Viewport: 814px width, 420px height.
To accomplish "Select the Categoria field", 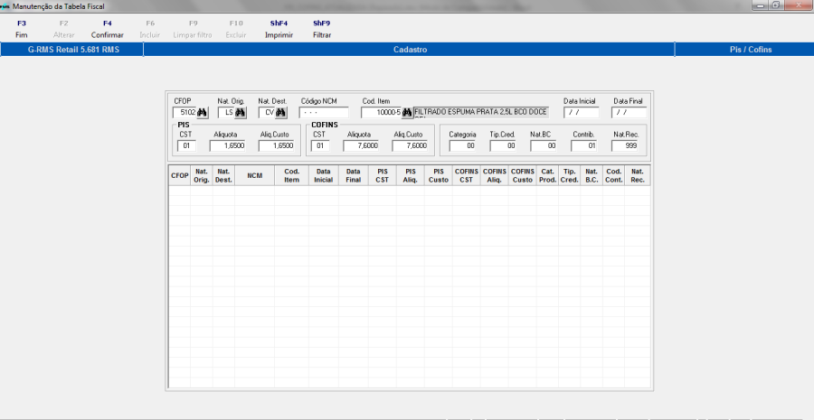I will (x=462, y=145).
